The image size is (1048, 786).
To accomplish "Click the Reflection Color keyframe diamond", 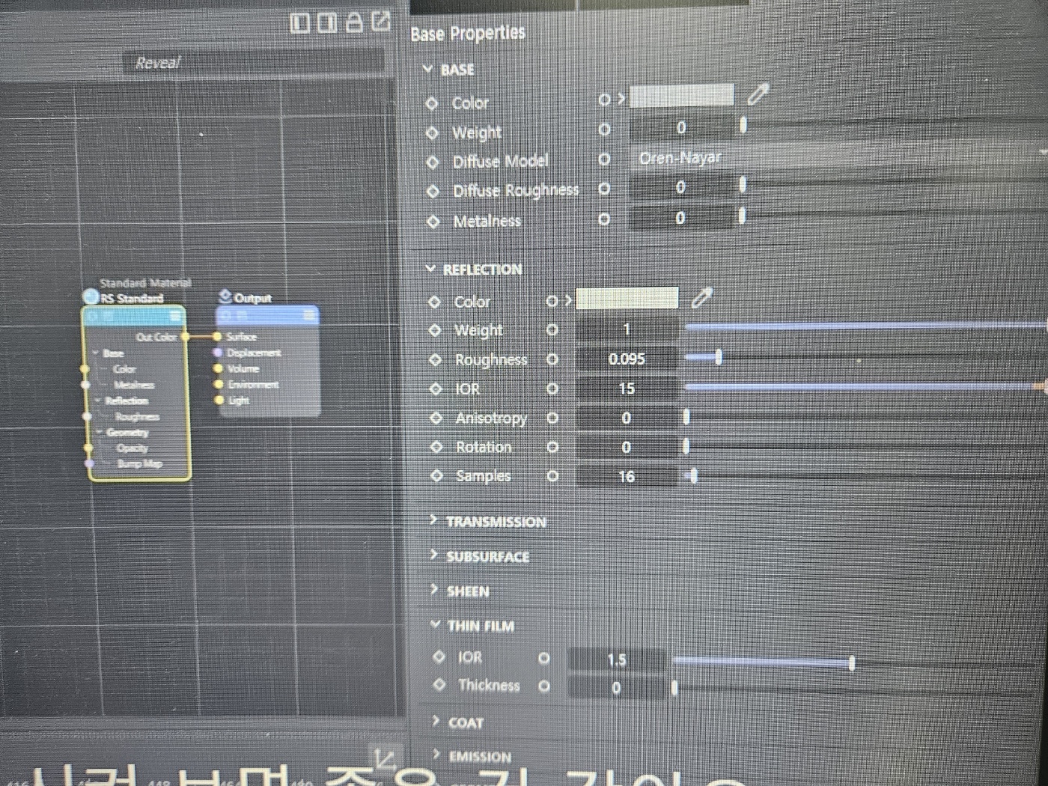I will tap(434, 302).
